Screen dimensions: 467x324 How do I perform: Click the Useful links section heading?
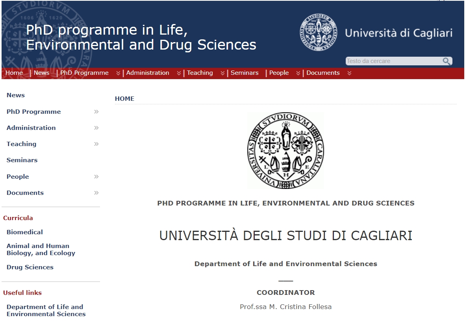pos(22,293)
